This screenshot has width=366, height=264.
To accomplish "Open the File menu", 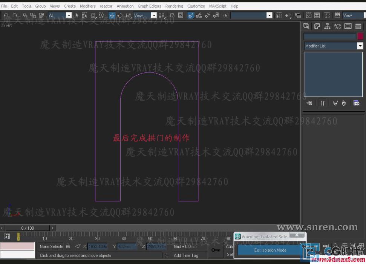I will click(x=4, y=6).
